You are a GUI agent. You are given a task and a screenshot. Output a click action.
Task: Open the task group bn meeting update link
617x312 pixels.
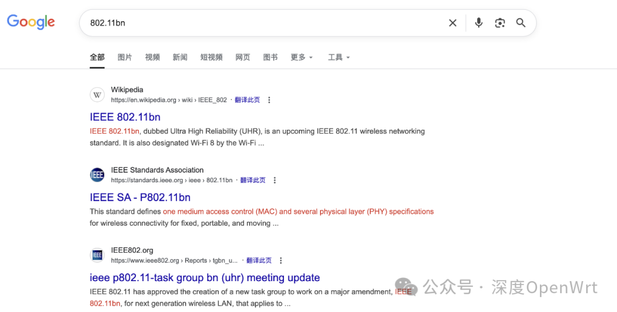(205, 278)
